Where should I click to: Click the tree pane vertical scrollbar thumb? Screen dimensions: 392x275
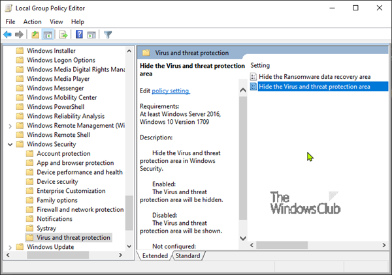pyautogui.click(x=129, y=213)
